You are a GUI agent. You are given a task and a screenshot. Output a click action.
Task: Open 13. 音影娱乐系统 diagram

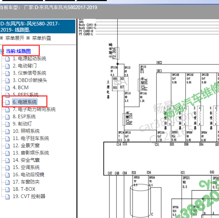tap(31, 153)
